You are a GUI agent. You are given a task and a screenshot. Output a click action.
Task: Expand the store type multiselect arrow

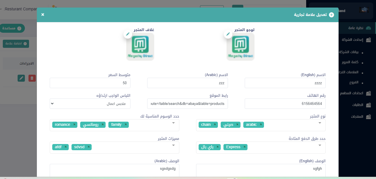click(x=320, y=123)
